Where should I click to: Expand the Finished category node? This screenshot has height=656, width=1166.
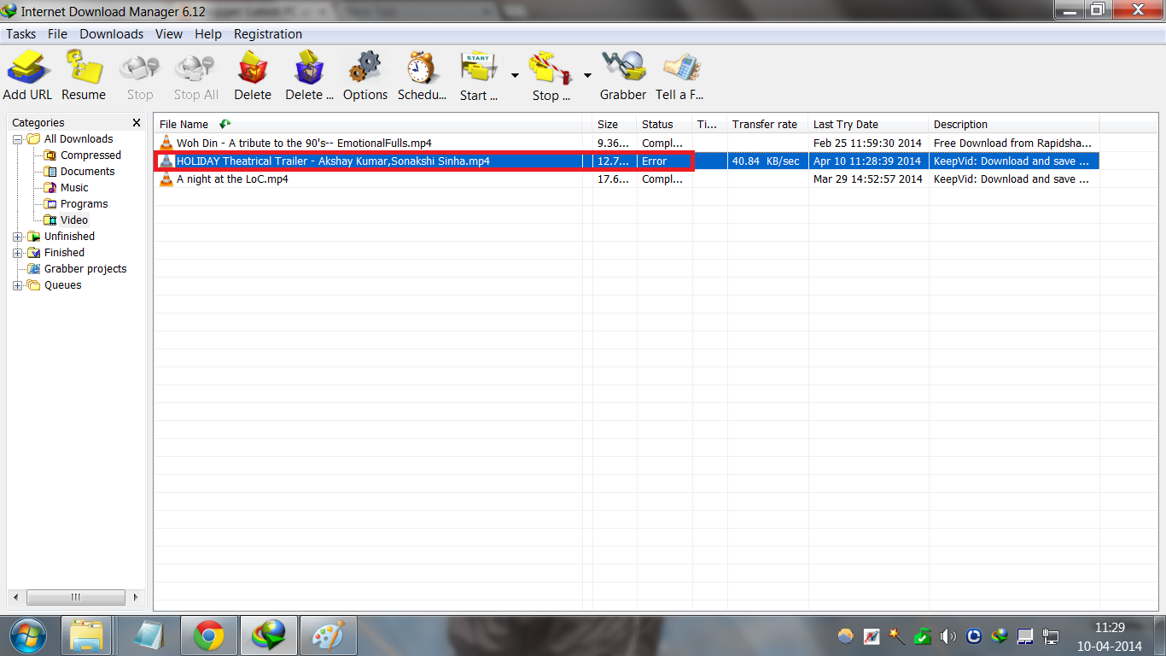(x=18, y=253)
